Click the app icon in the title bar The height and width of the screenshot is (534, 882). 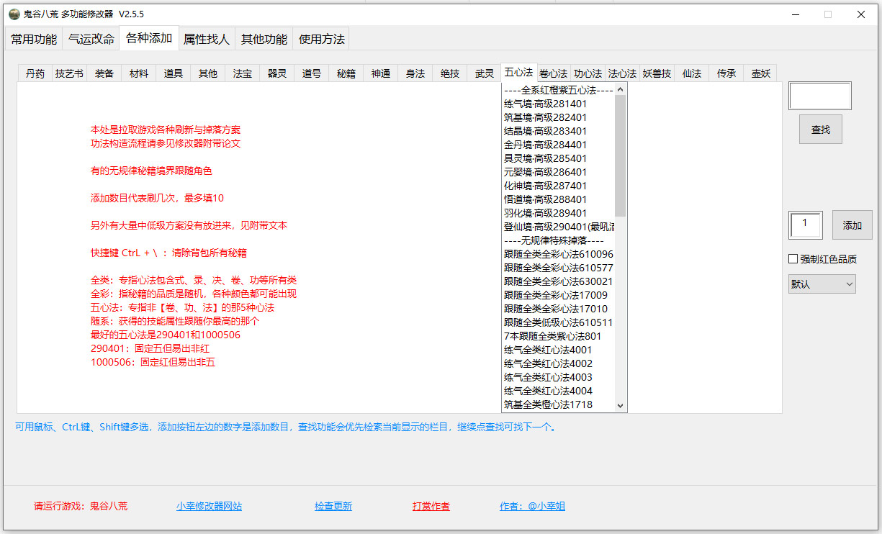pos(14,14)
